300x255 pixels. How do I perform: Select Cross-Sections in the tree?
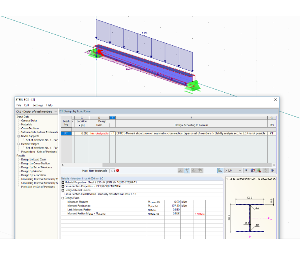(x=30, y=128)
